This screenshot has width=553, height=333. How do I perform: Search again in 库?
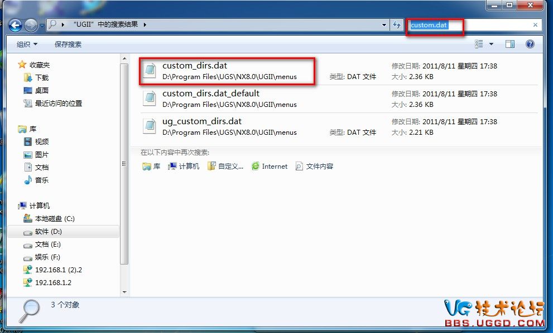pos(151,166)
